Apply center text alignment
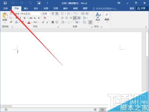 pyautogui.click(x=66, y=18)
